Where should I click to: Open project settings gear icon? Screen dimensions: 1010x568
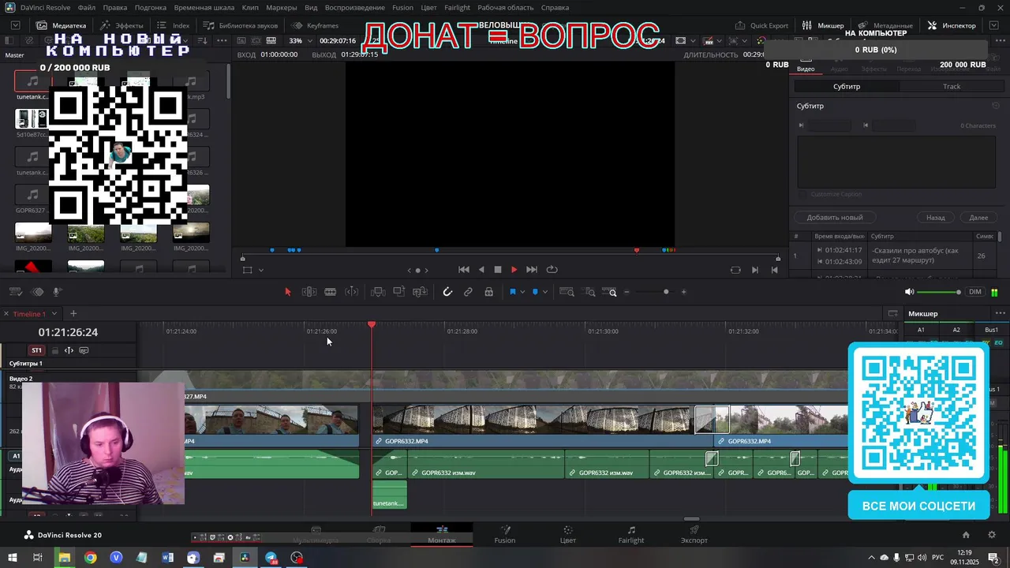(x=992, y=535)
